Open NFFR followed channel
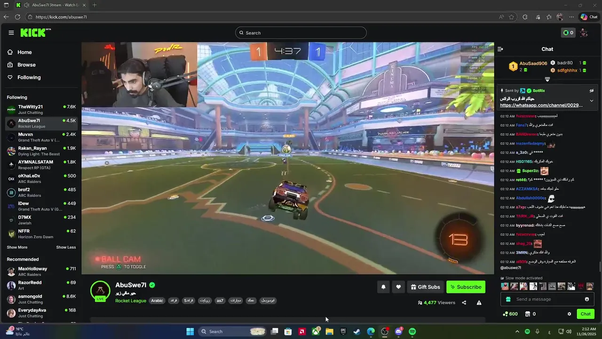 (41, 234)
